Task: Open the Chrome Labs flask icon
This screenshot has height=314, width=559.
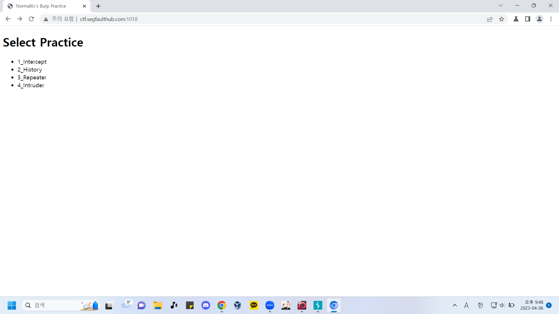Action: [516, 19]
